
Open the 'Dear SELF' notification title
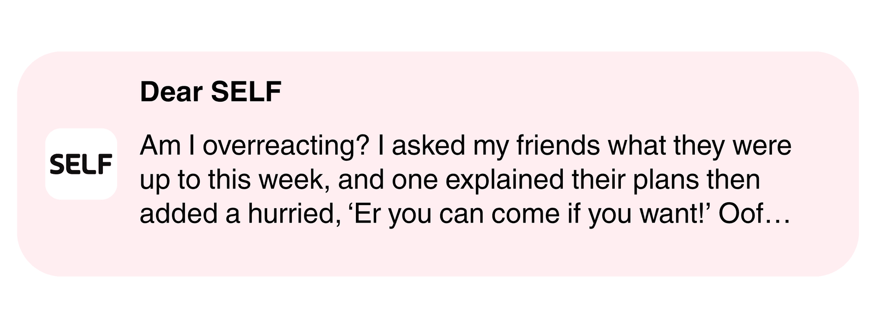coord(211,92)
